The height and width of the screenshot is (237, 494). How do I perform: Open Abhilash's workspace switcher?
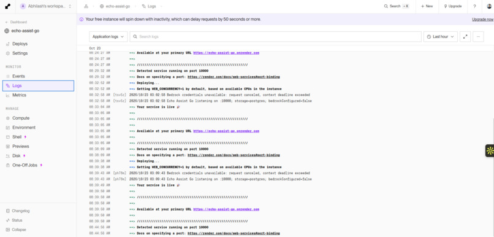(46, 6)
